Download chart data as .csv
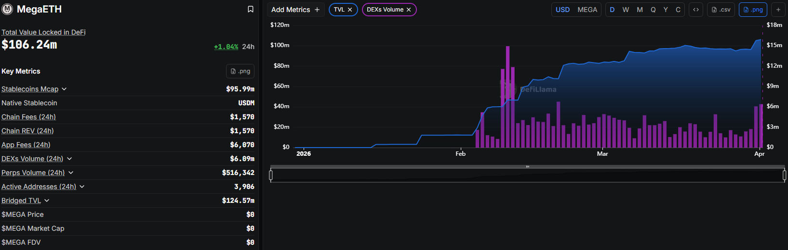This screenshot has height=250, width=788. (721, 10)
